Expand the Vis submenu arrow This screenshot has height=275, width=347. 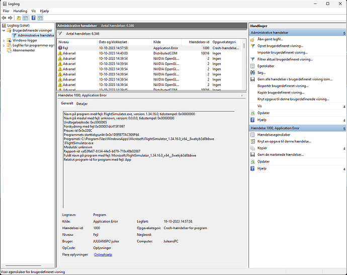344,107
